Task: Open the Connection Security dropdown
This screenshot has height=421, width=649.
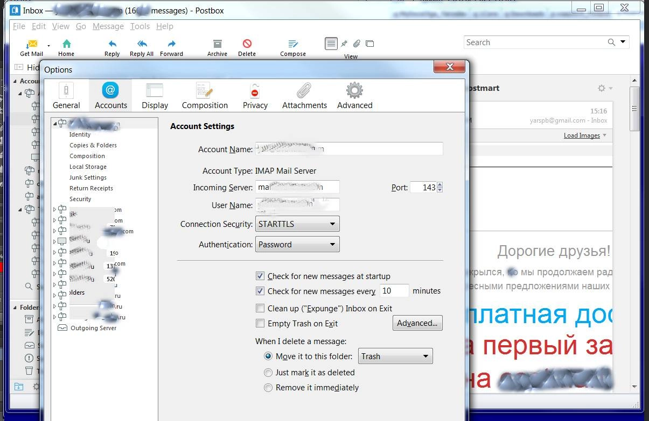Action: (x=297, y=224)
